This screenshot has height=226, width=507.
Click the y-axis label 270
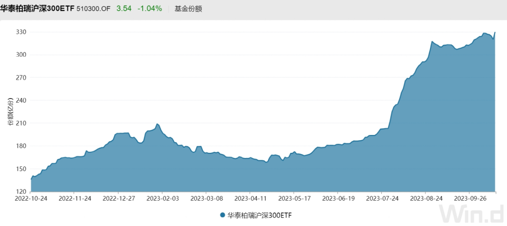point(21,77)
